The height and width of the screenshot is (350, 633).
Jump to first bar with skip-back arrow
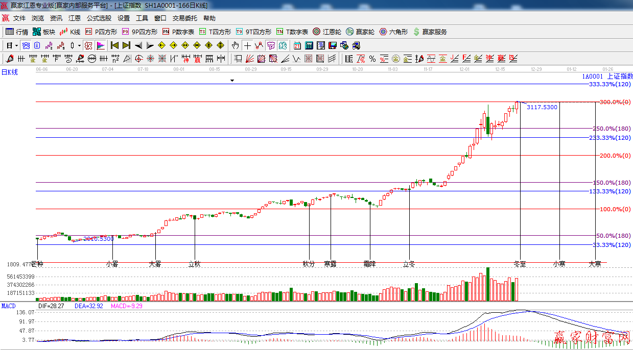[114, 45]
